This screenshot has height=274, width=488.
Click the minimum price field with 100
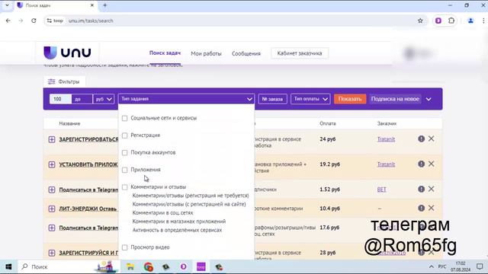point(60,99)
